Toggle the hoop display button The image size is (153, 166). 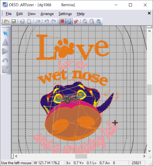(69, 21)
